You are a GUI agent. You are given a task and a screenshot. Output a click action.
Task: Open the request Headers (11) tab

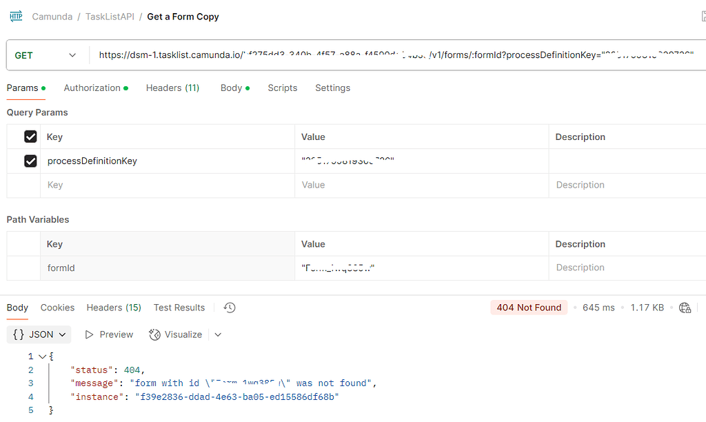(172, 88)
